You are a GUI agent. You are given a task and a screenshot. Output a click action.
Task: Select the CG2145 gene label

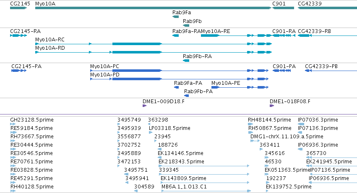pyautogui.click(x=20, y=4)
